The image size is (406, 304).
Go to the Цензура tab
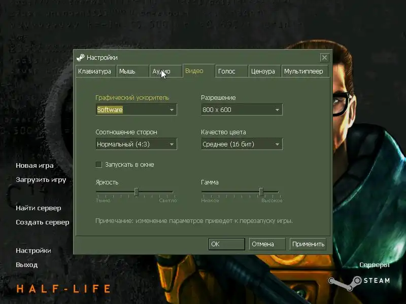point(264,71)
